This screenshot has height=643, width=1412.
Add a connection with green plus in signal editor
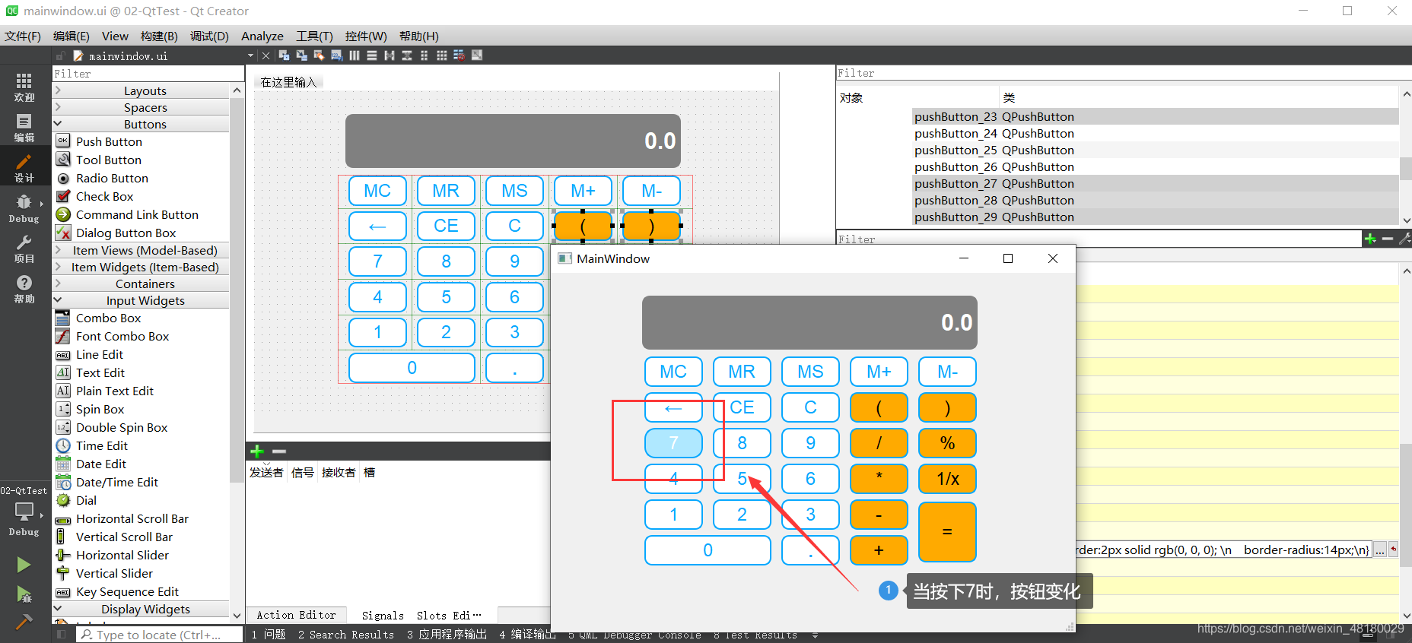[x=257, y=451]
